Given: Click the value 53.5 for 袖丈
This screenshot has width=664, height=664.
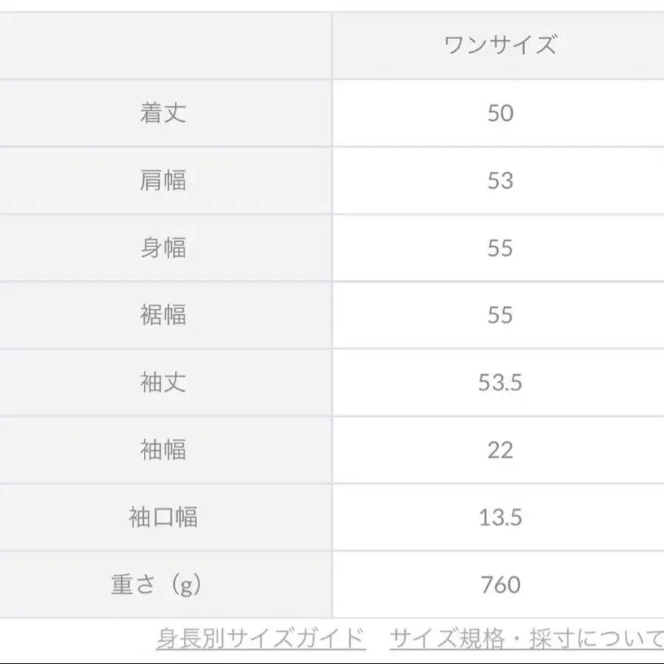Looking at the screenshot, I should [498, 382].
